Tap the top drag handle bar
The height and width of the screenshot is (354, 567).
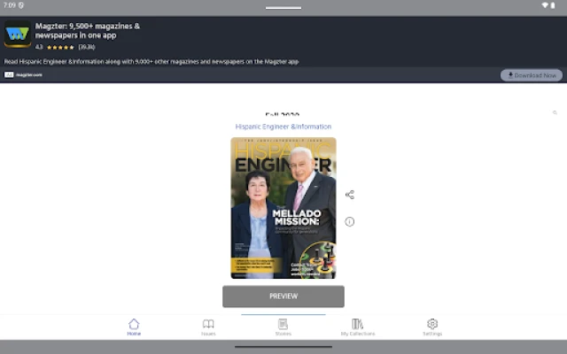click(283, 7)
